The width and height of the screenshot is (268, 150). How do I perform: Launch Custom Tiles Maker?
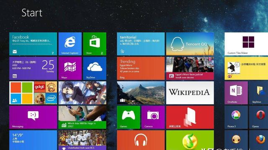(246, 44)
